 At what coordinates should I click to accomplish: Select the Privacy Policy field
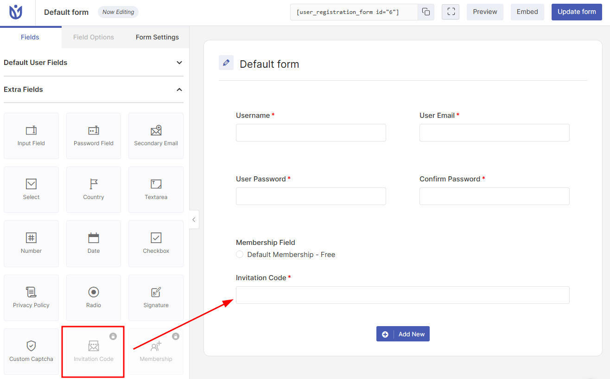(x=32, y=297)
